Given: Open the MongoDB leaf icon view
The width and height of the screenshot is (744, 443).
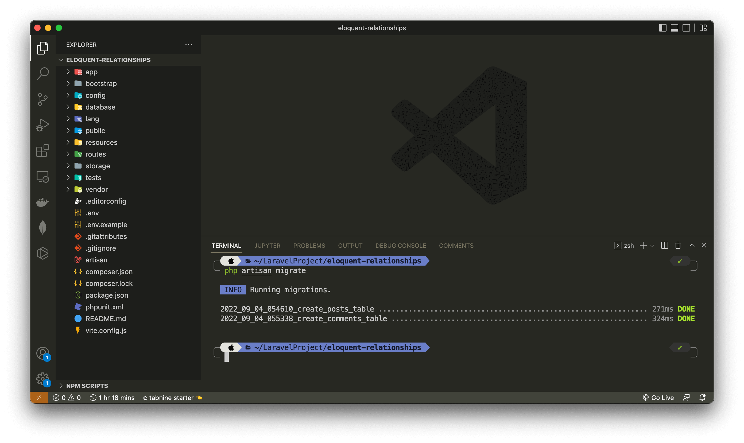Looking at the screenshot, I should click(43, 228).
